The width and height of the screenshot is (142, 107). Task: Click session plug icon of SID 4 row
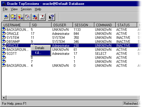click(4, 65)
